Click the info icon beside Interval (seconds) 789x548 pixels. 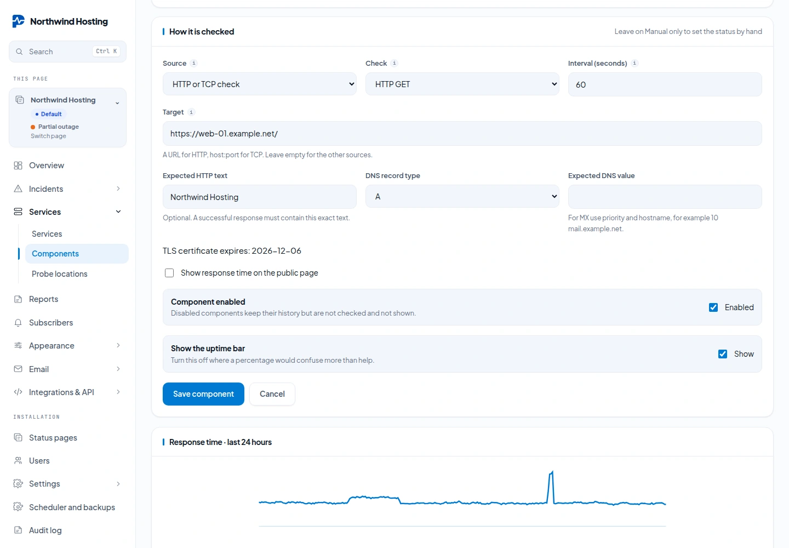point(634,63)
